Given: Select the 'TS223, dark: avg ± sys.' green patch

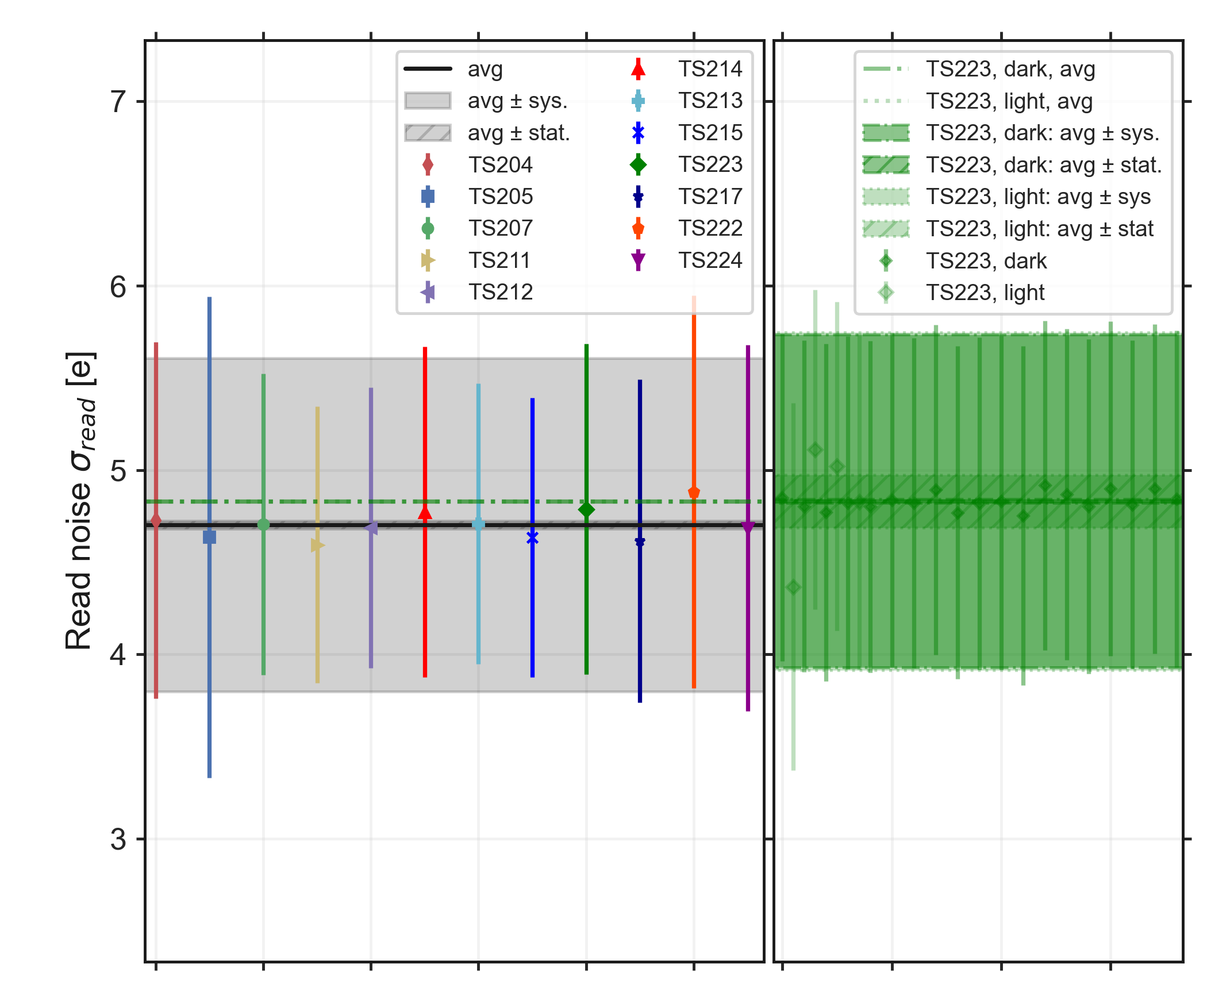Looking at the screenshot, I should point(886,133).
